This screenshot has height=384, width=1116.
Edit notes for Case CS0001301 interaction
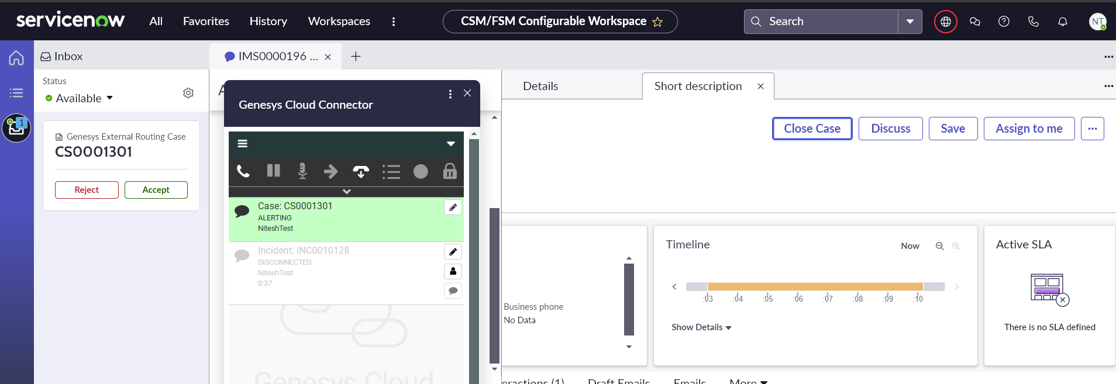pyautogui.click(x=453, y=207)
